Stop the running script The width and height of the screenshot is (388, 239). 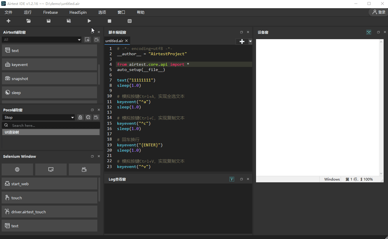click(109, 21)
